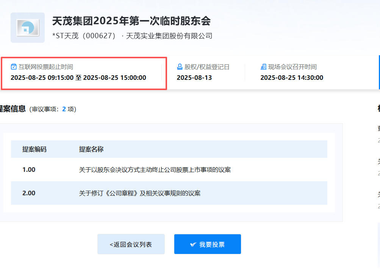Click the 提案信息 section heading
This screenshot has width=380, height=274.
click(x=13, y=109)
